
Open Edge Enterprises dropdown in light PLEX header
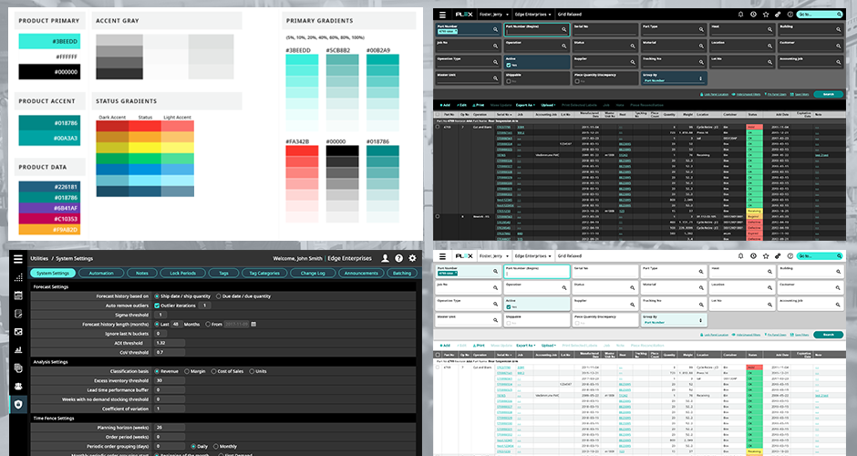point(531,256)
